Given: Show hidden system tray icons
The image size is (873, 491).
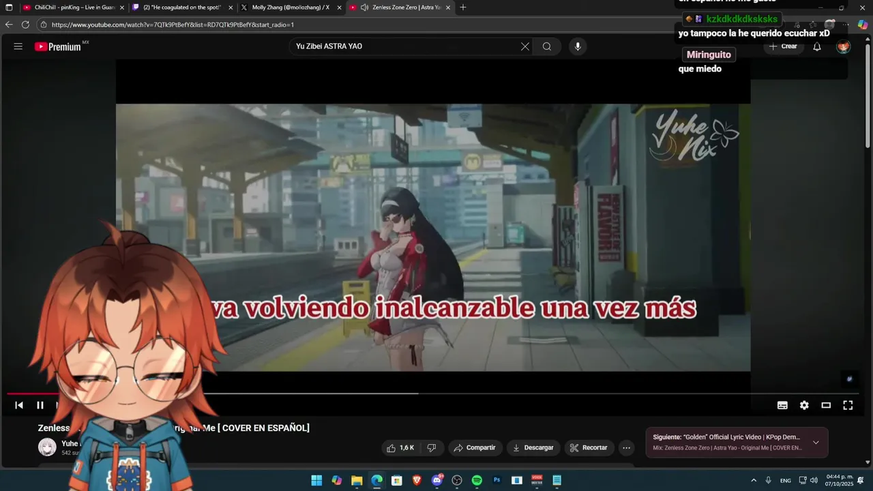Looking at the screenshot, I should [x=754, y=480].
